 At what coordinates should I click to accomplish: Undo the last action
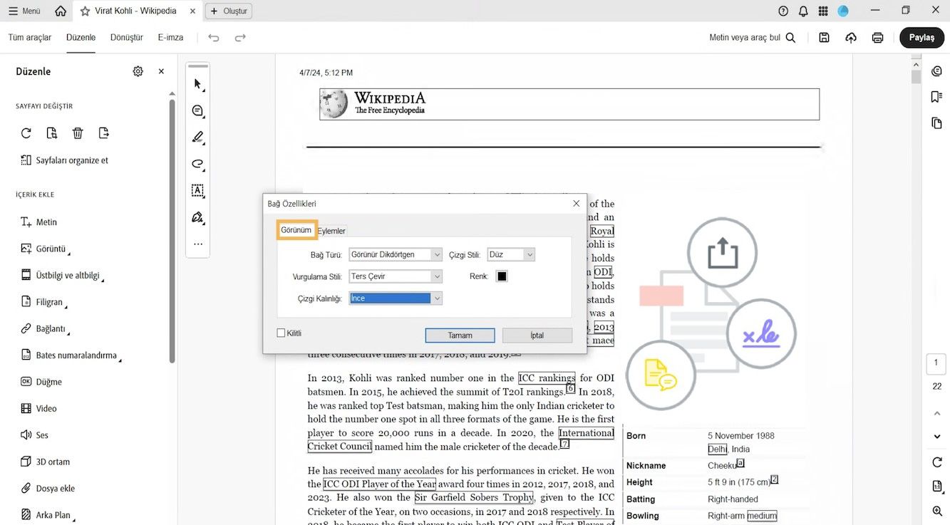click(214, 38)
